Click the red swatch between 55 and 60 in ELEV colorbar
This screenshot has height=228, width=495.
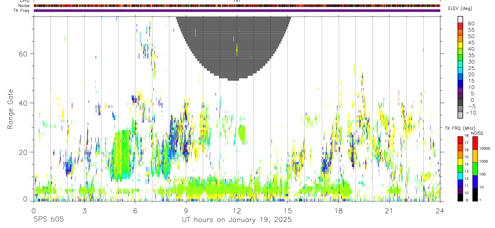point(461,26)
